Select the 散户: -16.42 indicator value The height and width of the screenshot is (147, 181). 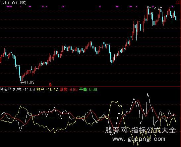click(x=47, y=90)
